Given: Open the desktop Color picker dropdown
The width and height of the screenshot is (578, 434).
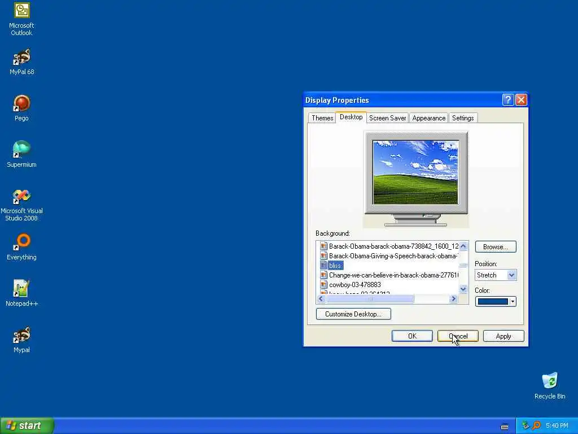Looking at the screenshot, I should coord(513,302).
